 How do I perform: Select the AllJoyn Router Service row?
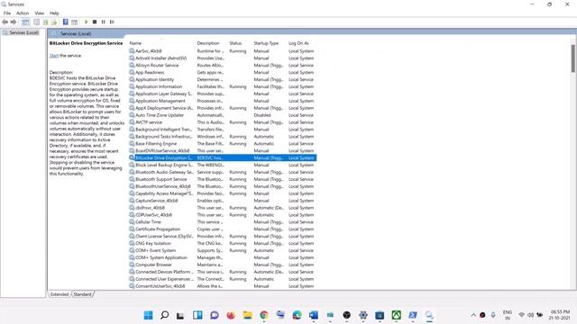pos(223,66)
